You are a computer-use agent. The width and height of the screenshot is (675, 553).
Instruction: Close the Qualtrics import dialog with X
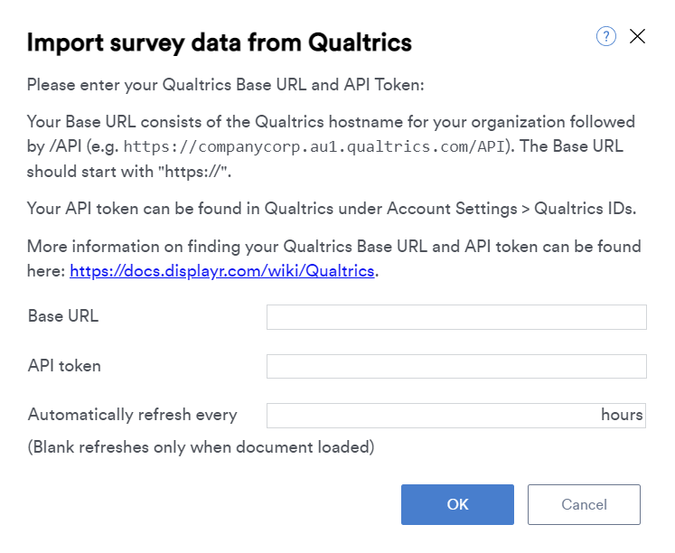tap(637, 36)
